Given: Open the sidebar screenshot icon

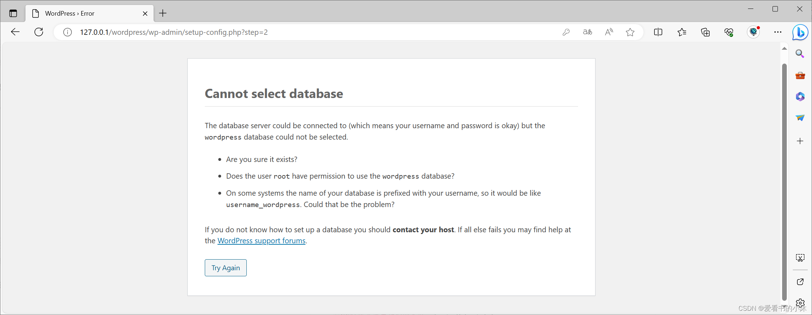Looking at the screenshot, I should coord(800,258).
